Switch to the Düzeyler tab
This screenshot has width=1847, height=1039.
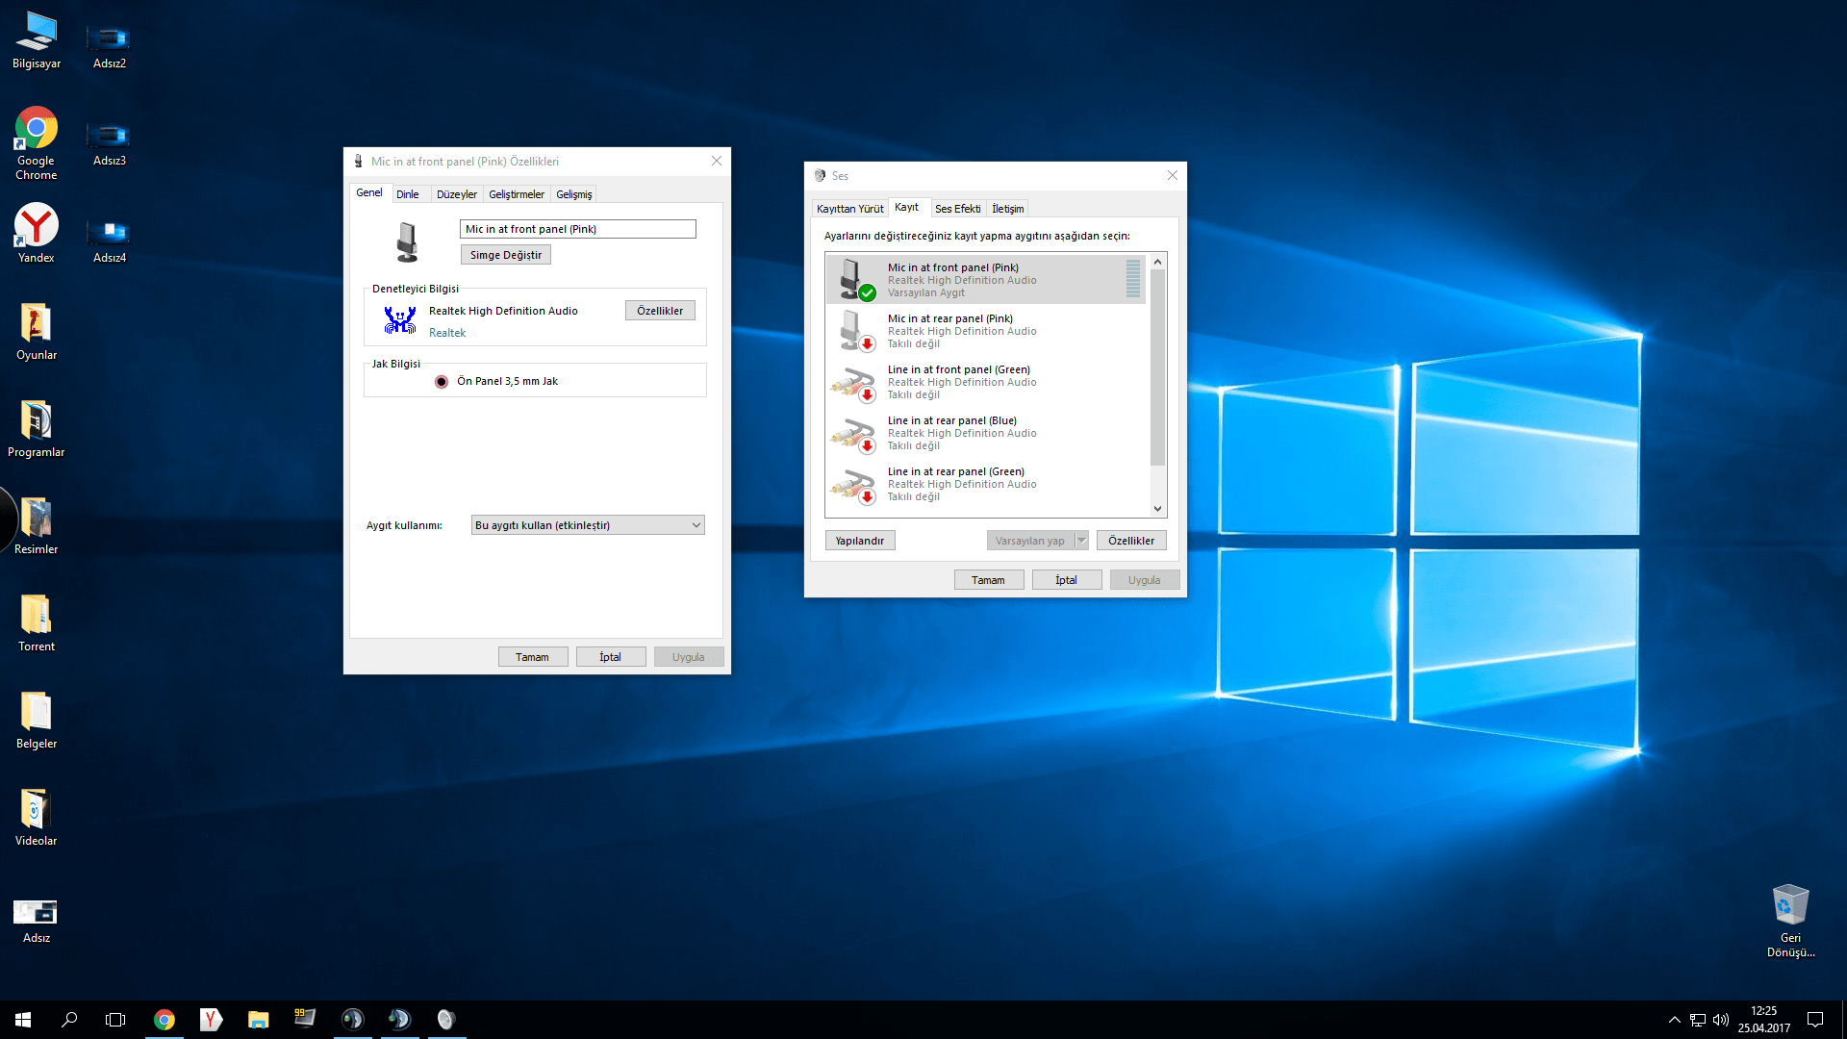[456, 194]
